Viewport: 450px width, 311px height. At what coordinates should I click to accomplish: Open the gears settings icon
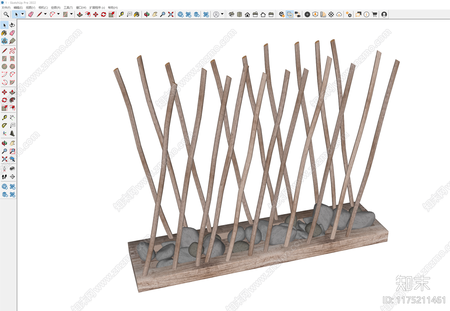[x=349, y=14]
